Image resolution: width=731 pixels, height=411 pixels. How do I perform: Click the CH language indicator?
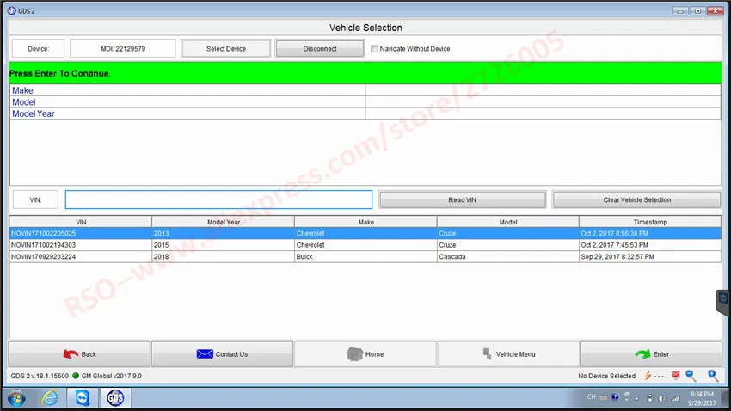591,397
